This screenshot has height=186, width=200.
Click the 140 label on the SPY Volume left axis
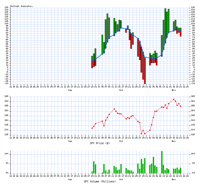coord(7,154)
